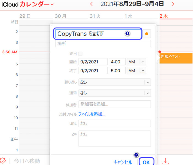Click the 2021年8月29日–9月4日 date range title
This screenshot has width=193, height=165.
click(x=132, y=4)
